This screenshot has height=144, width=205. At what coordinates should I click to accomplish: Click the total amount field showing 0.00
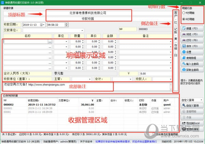click(x=156, y=74)
